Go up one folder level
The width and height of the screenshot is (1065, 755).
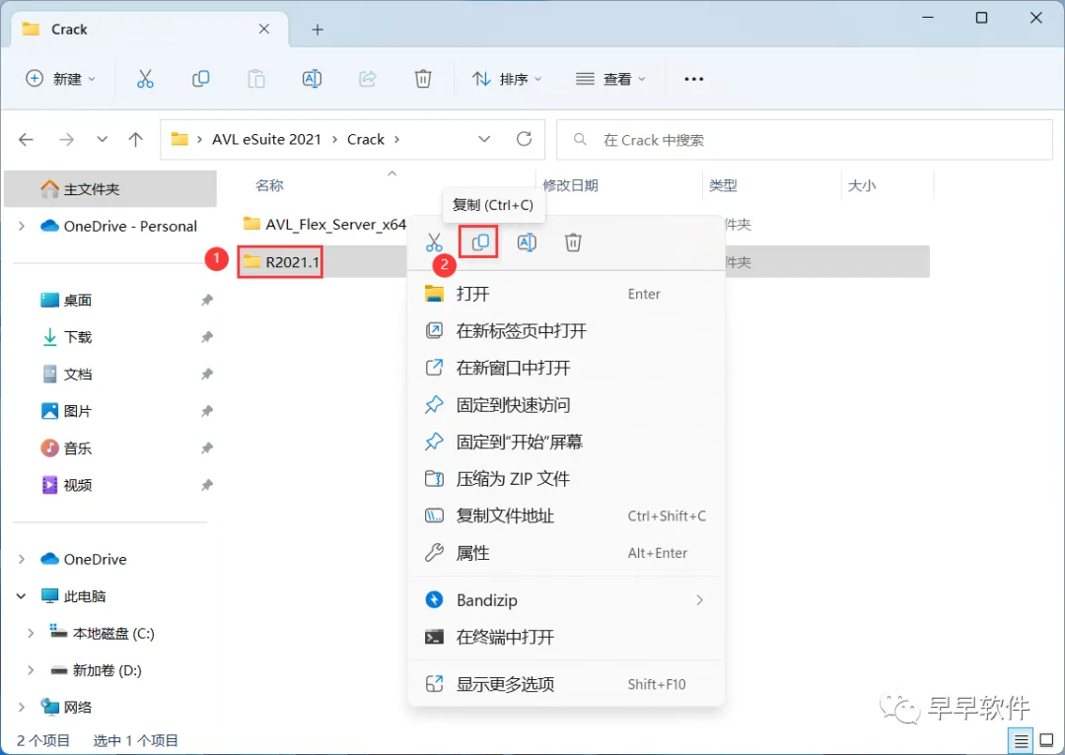click(136, 139)
